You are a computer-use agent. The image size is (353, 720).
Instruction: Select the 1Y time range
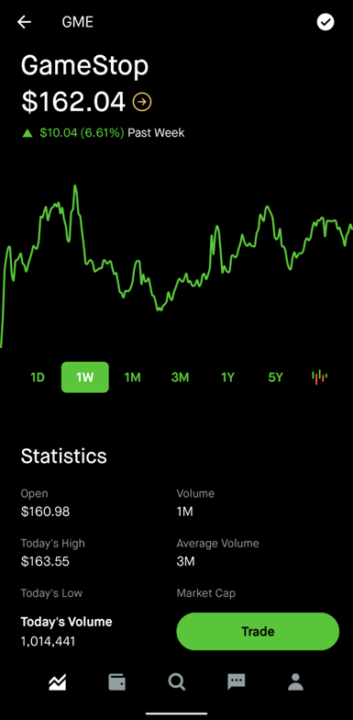[227, 377]
